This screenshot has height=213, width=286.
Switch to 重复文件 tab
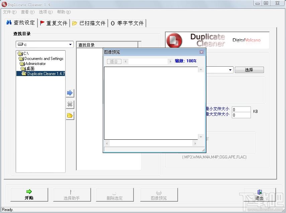54,23
